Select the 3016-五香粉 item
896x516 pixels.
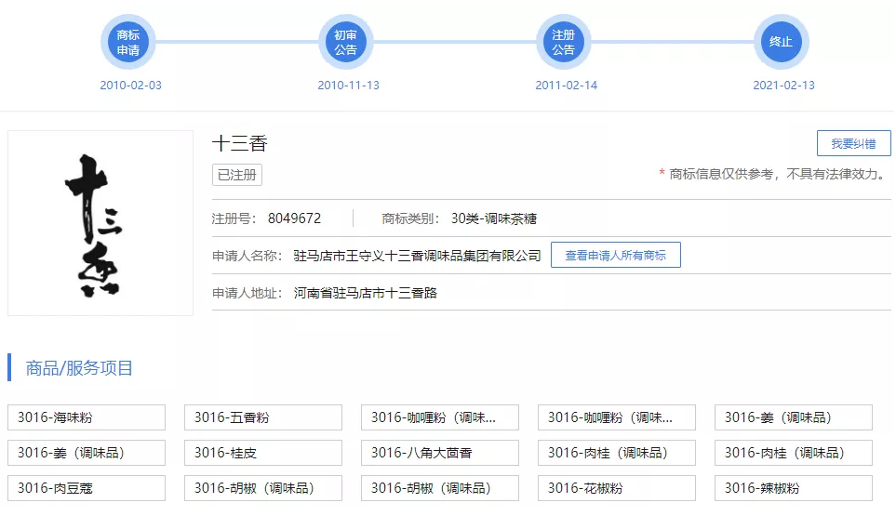tap(263, 417)
